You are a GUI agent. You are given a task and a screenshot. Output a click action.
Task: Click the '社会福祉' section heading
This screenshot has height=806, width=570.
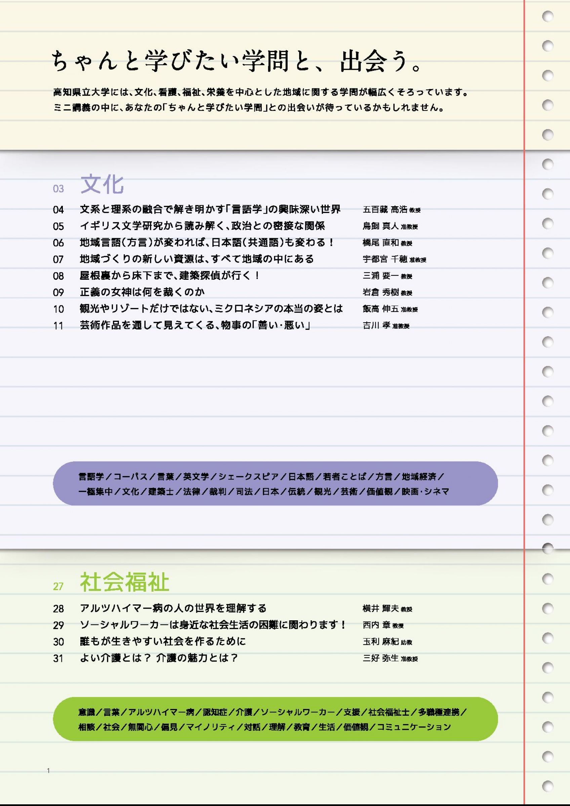tap(124, 582)
